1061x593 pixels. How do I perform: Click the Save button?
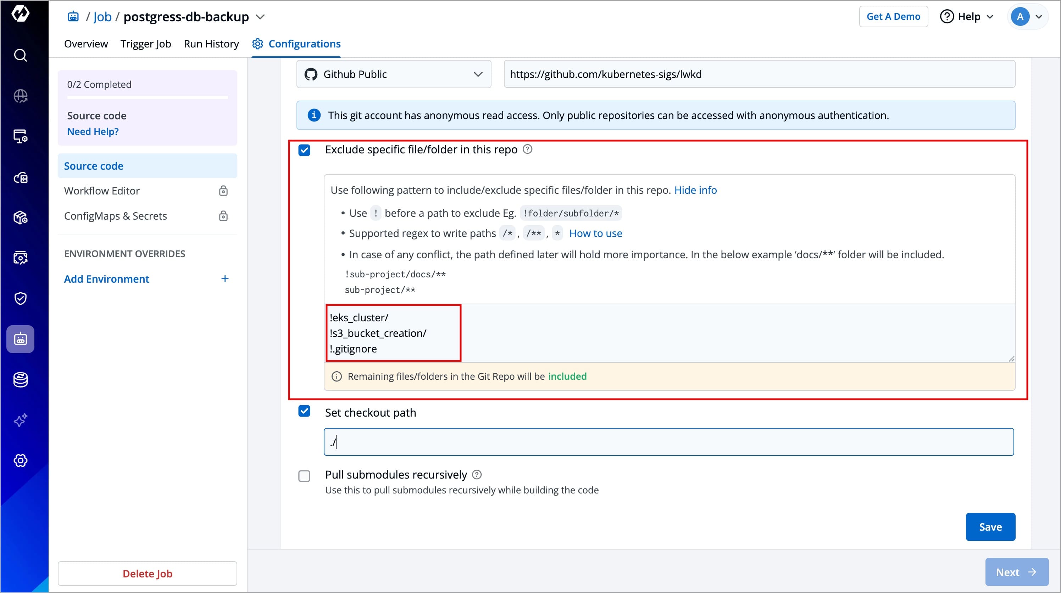(x=990, y=527)
